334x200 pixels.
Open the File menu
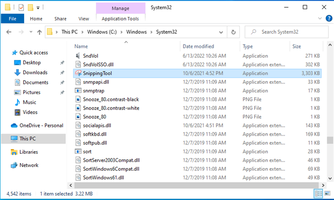[x=12, y=19]
